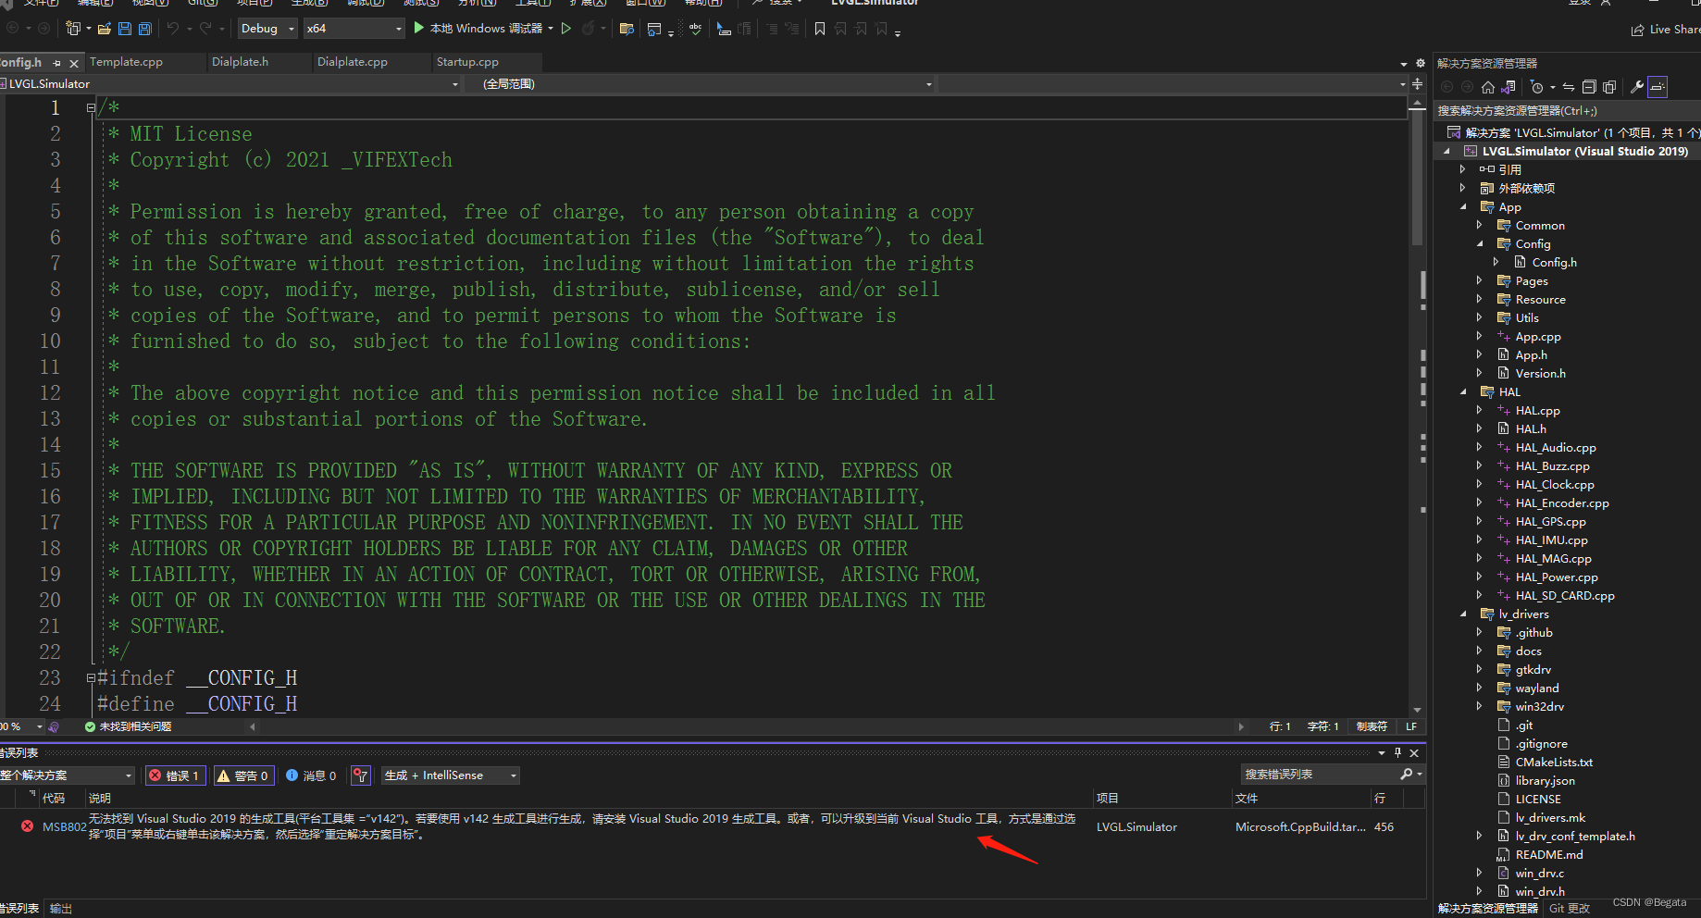Open Solution Explorer properties with wrench icon
1701x918 pixels.
(x=1637, y=86)
